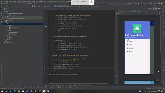Open the Terminal tool window
The height and width of the screenshot is (93, 165).
(34, 87)
